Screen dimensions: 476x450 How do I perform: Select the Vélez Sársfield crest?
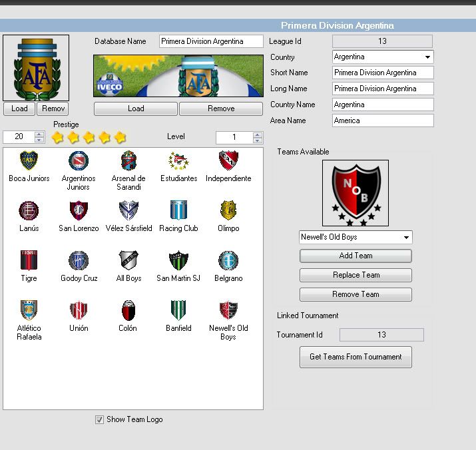(x=128, y=210)
